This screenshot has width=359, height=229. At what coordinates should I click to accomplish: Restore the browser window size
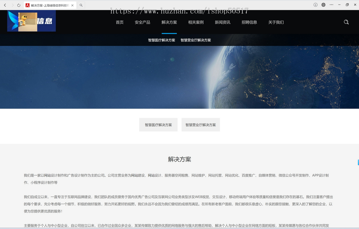coord(347,5)
